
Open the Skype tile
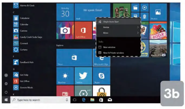coord(102,76)
